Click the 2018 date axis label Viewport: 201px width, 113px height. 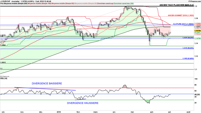click(59, 112)
